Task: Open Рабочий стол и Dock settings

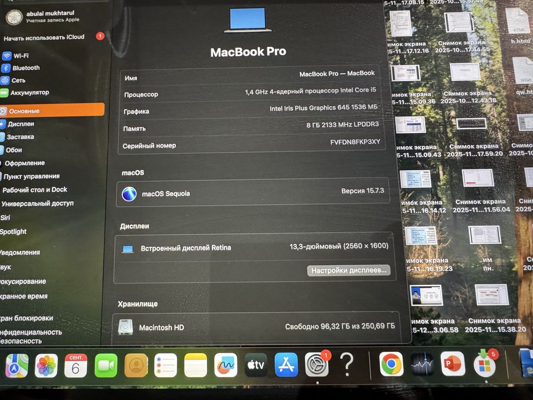Action: pos(34,190)
